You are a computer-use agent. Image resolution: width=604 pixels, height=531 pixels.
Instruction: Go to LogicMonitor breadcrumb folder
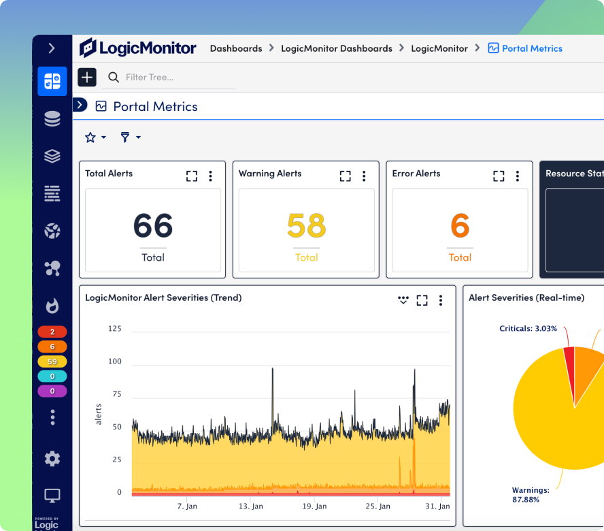(439, 48)
